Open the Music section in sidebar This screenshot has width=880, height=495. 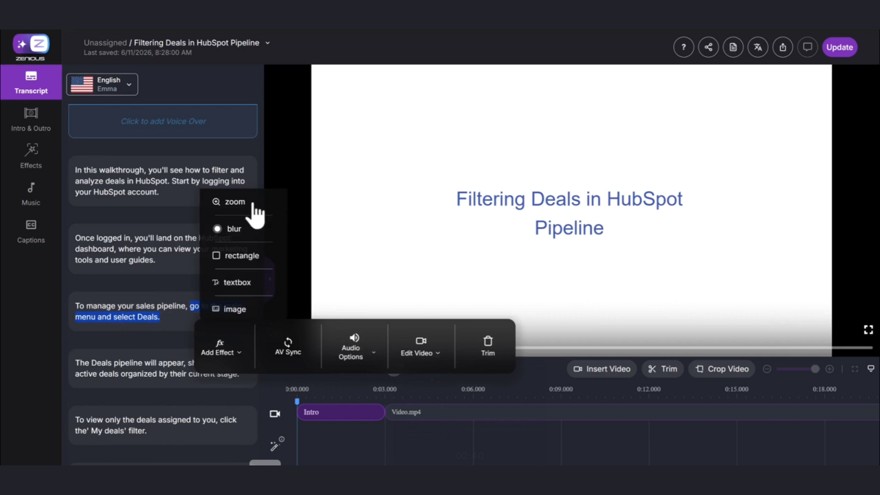[31, 194]
